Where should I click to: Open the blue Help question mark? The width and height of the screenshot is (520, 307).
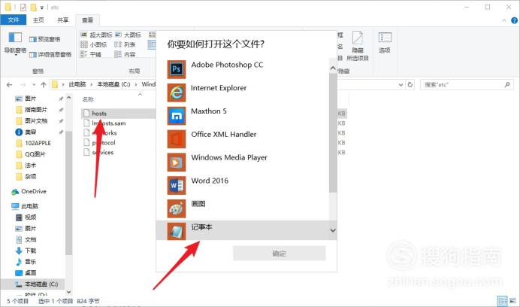(514, 20)
